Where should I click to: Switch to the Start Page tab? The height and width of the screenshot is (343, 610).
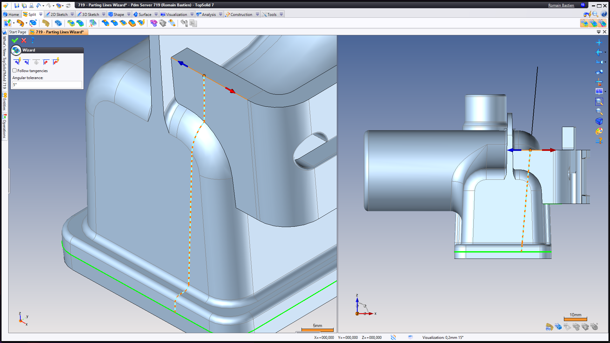coord(17,32)
